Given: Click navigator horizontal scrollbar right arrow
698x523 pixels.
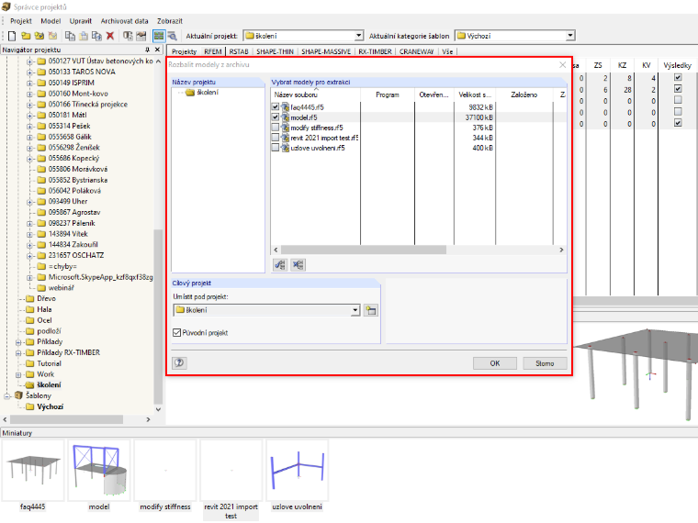Looking at the screenshot, I should pyautogui.click(x=148, y=419).
